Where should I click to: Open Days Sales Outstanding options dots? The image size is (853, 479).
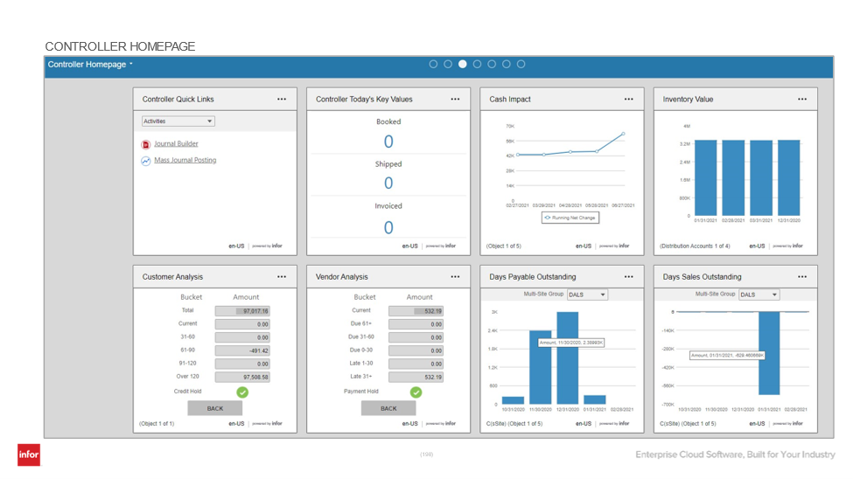802,277
